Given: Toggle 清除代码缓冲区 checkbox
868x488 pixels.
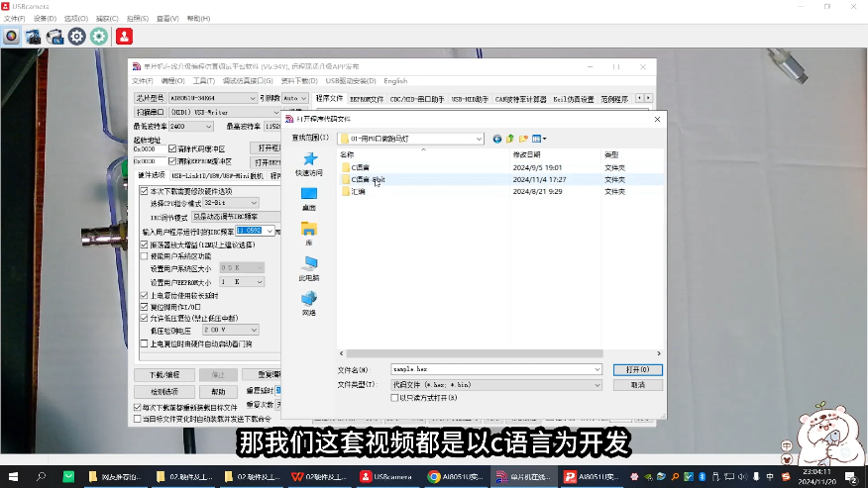Looking at the screenshot, I should (x=172, y=148).
